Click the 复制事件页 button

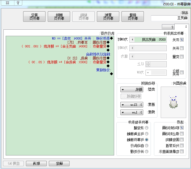coord(108,17)
